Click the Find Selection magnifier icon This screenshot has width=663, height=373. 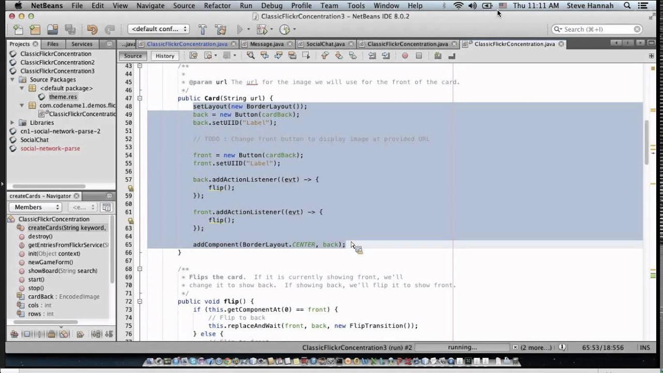point(250,55)
